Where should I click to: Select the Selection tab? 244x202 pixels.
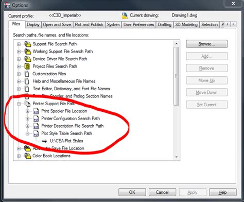coord(210,25)
